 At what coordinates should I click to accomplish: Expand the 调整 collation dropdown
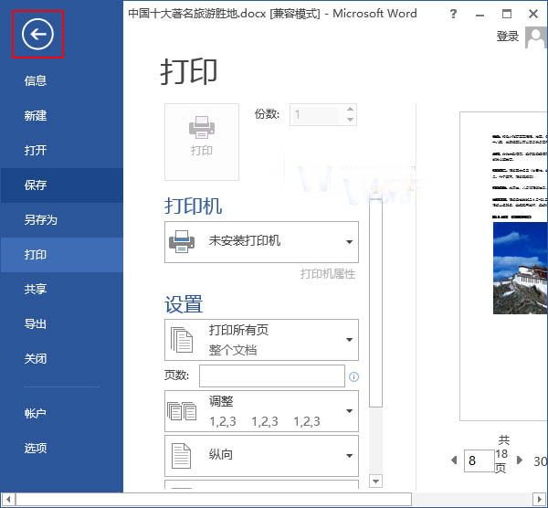261,411
